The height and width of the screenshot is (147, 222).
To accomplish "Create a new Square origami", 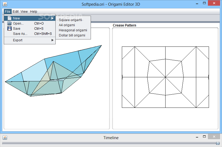I will point(73,20).
